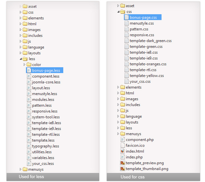Image resolution: width=205 pixels, height=182 pixels.
Task: Click the language folder icon in right tree
Action: tap(123, 116)
